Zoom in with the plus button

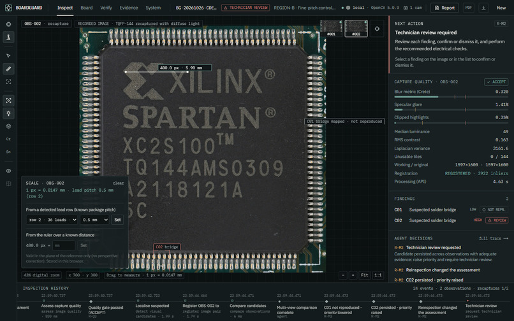[353, 275]
